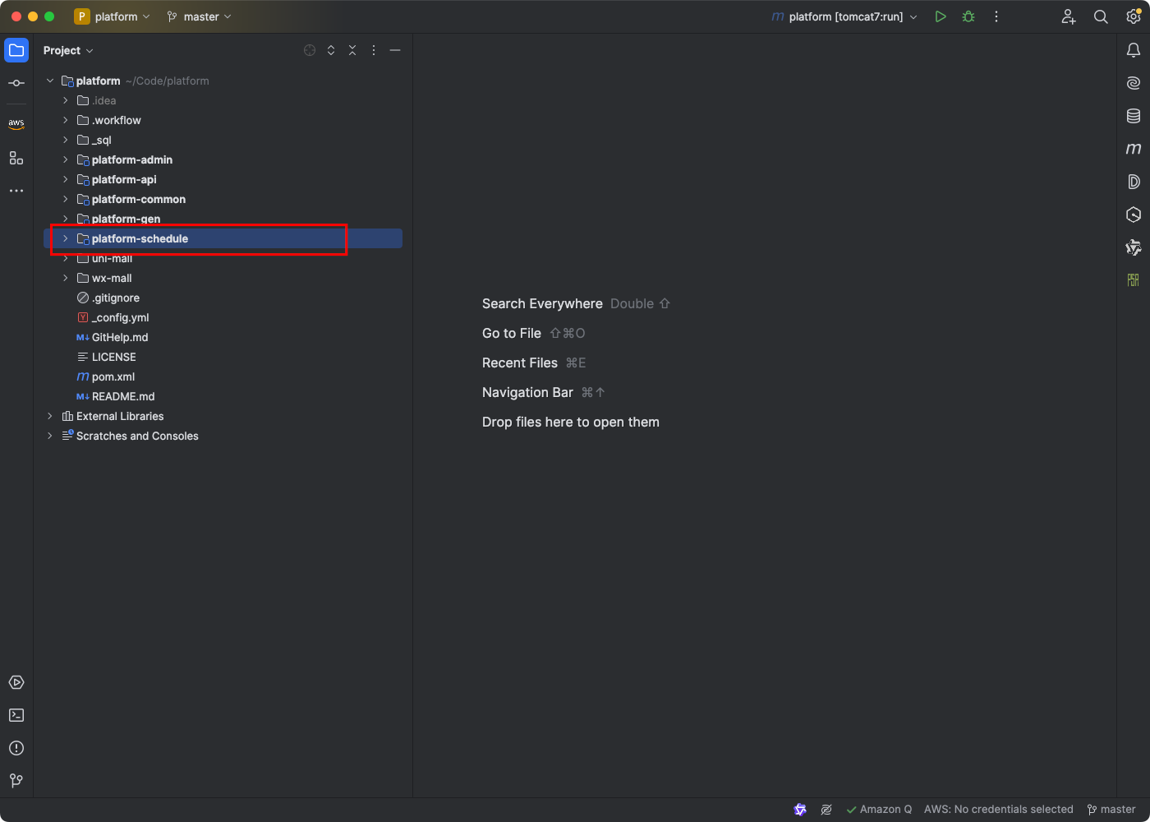Run the platform tomcat7 configuration
Image resolution: width=1150 pixels, height=822 pixels.
click(x=941, y=16)
